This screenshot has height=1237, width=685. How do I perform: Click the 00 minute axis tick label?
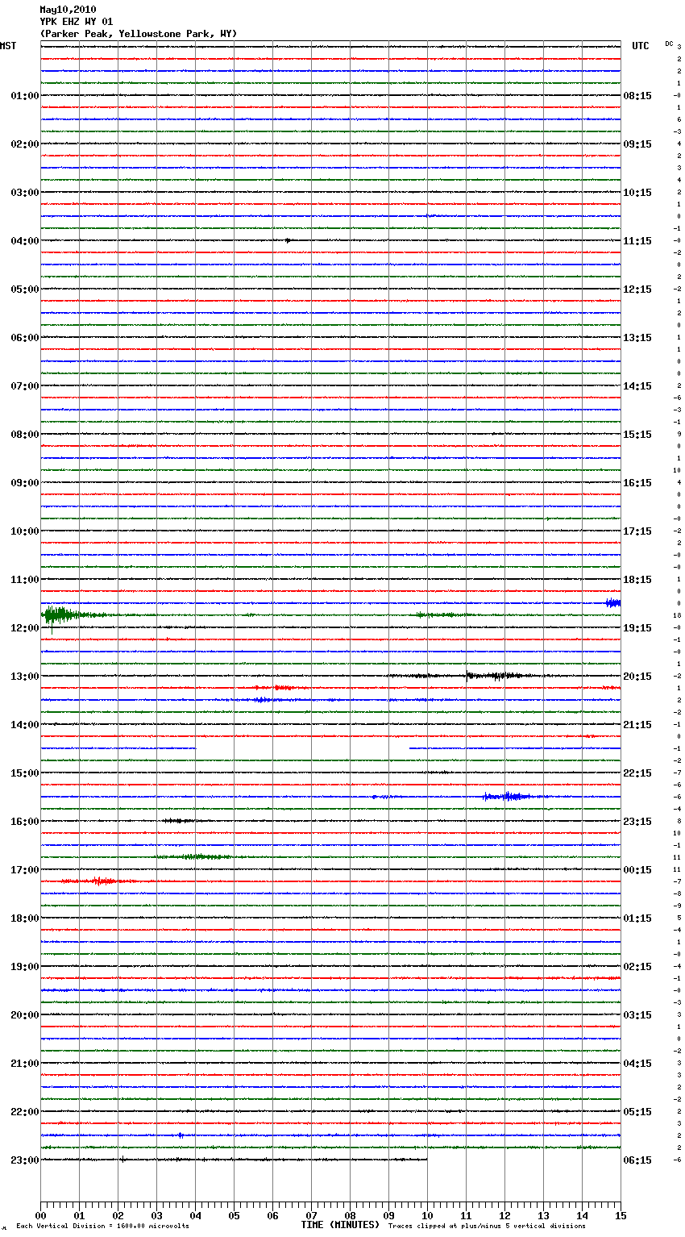point(40,1216)
